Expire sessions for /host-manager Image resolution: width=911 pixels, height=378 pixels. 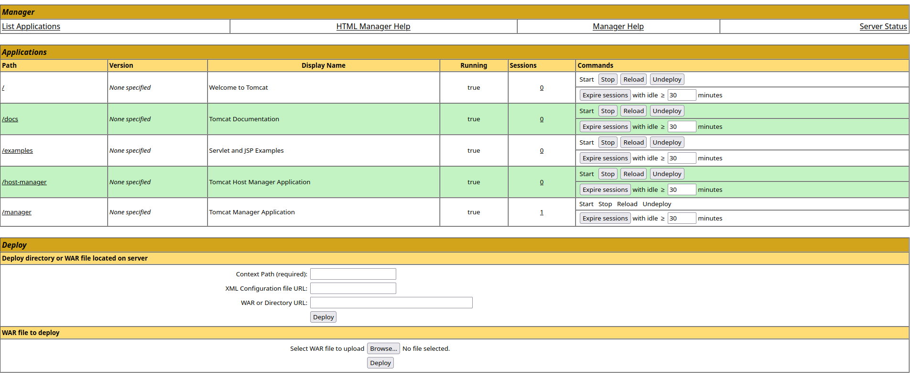click(x=605, y=190)
